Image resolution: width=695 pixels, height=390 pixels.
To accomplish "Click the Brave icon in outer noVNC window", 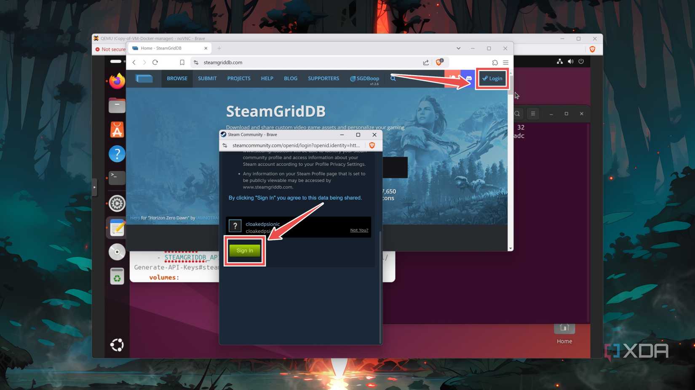I will (x=592, y=49).
